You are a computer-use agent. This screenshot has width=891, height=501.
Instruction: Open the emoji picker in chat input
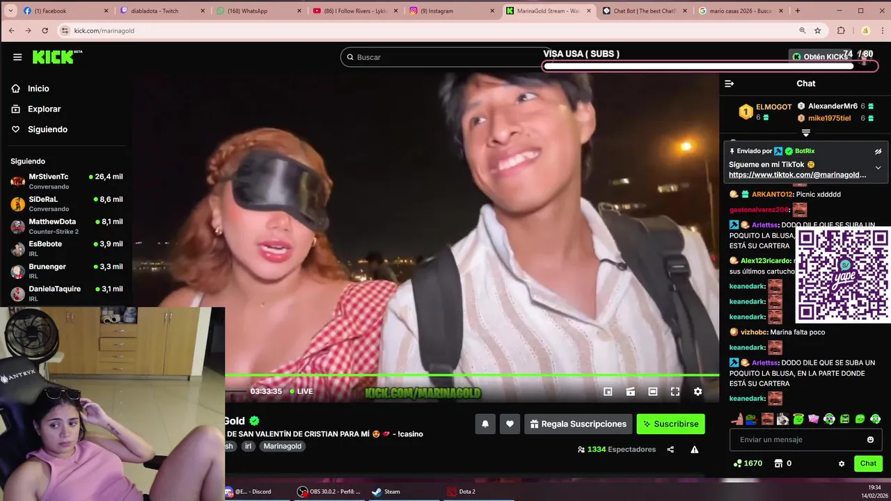(x=870, y=440)
